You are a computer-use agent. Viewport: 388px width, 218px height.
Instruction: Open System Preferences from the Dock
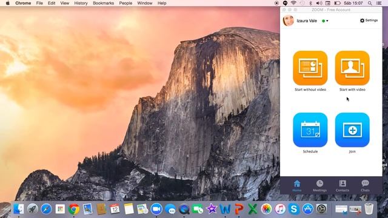tap(321, 209)
